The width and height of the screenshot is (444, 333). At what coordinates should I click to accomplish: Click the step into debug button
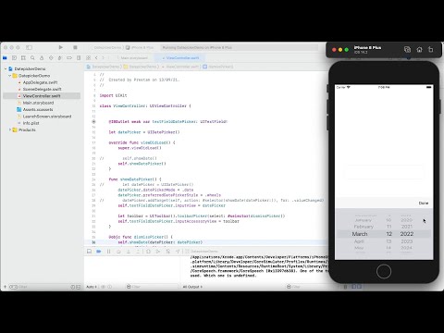click(x=129, y=252)
